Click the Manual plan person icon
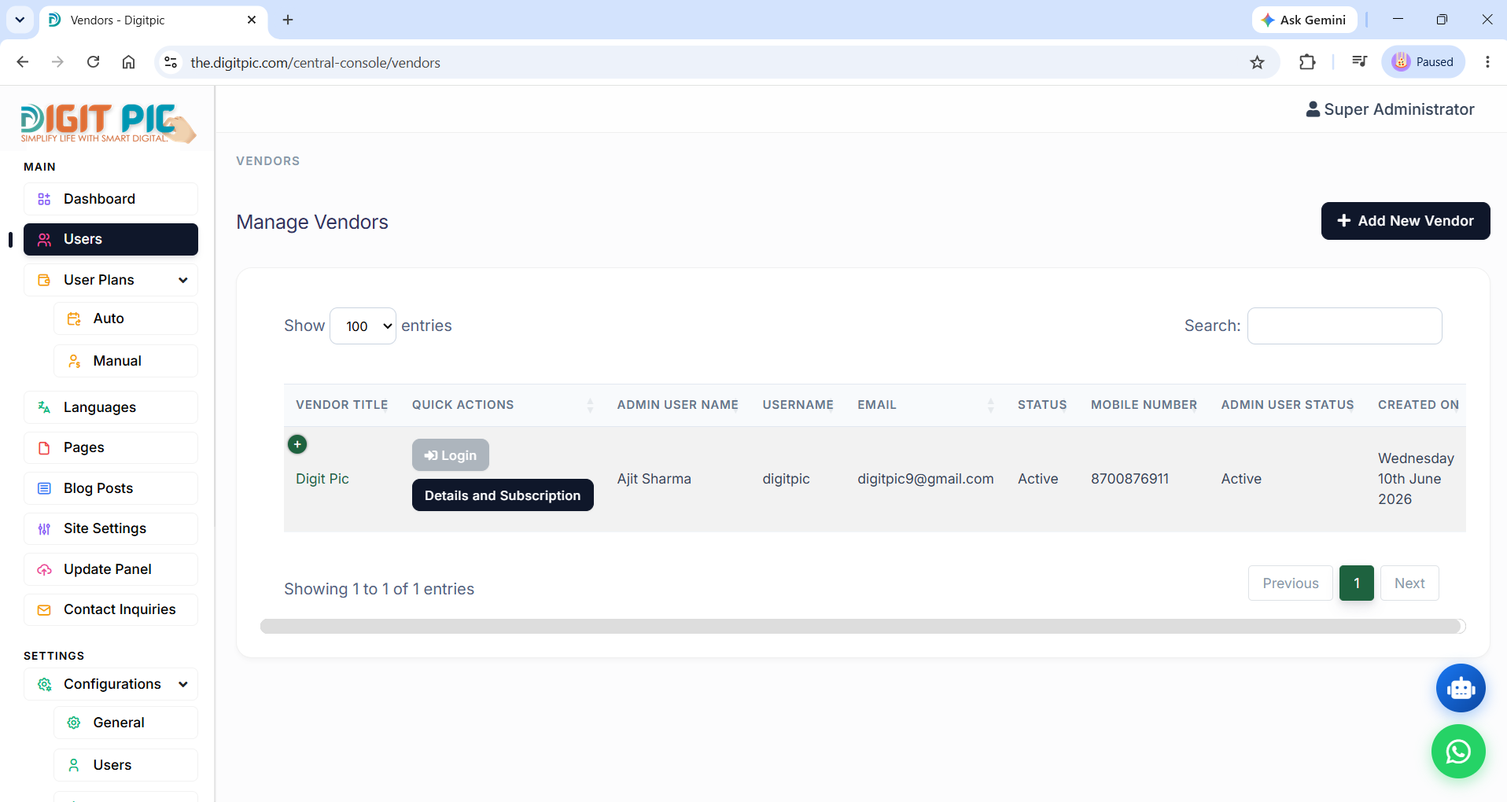The image size is (1507, 802). [74, 361]
